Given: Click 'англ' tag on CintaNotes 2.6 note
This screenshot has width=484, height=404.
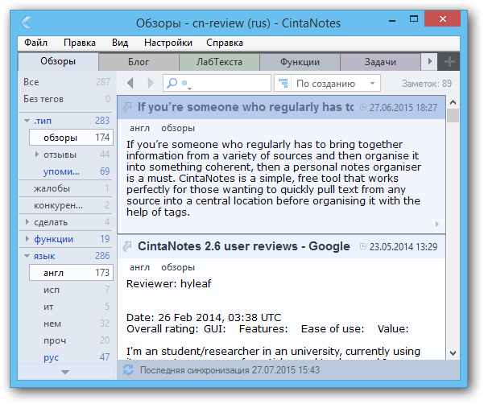Looking at the screenshot, I should point(139,267).
